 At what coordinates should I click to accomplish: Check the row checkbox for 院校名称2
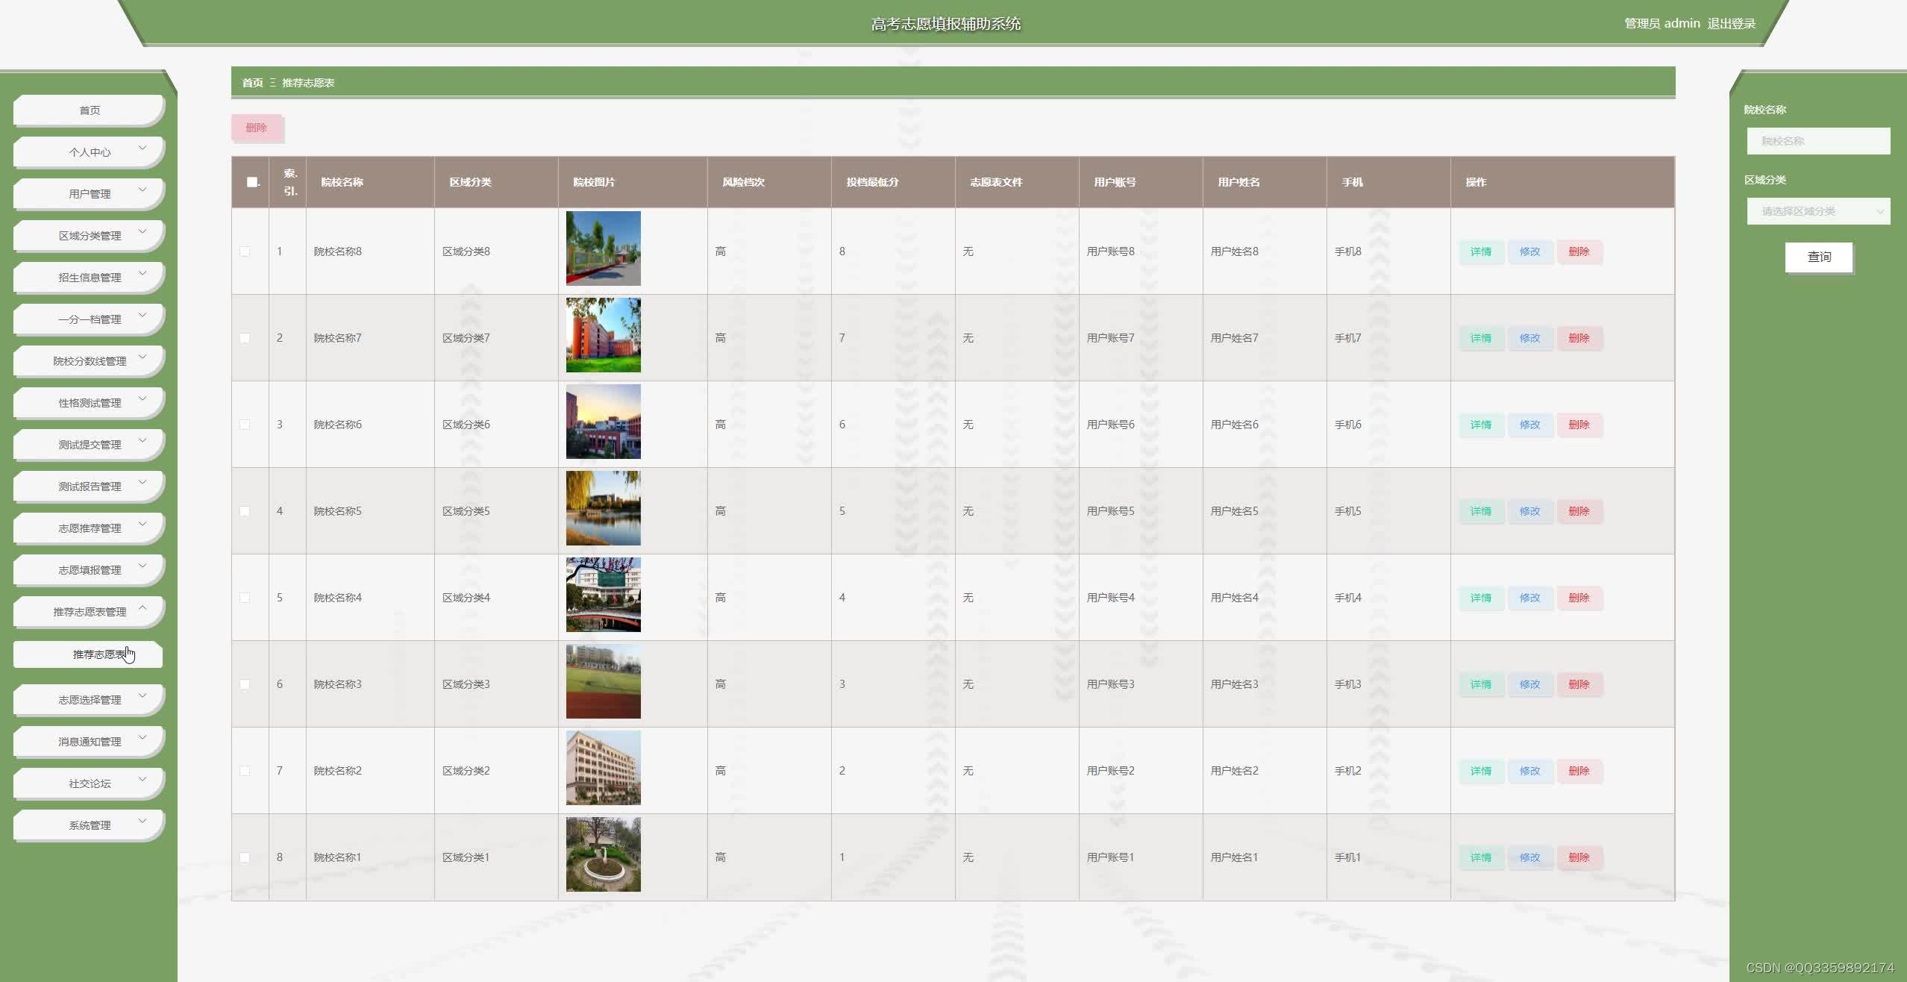pos(245,771)
